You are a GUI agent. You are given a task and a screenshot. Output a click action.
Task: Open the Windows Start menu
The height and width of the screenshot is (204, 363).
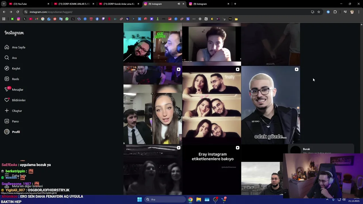[x=140, y=199]
